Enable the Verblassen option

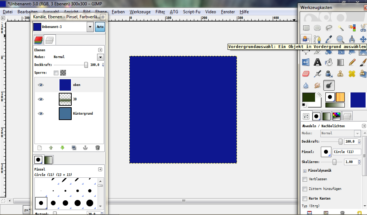tap(305, 179)
